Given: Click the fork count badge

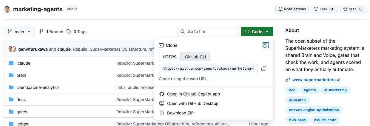Looking at the screenshot, I should [332, 9].
